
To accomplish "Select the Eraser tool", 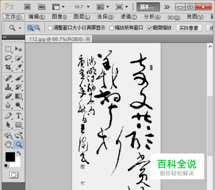I will click(x=8, y=96).
